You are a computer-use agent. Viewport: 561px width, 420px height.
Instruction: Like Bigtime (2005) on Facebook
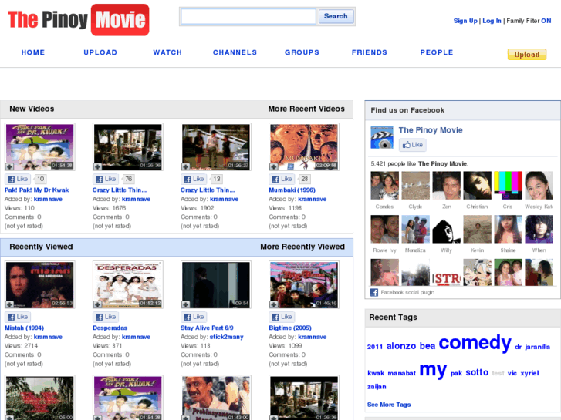[x=282, y=317]
